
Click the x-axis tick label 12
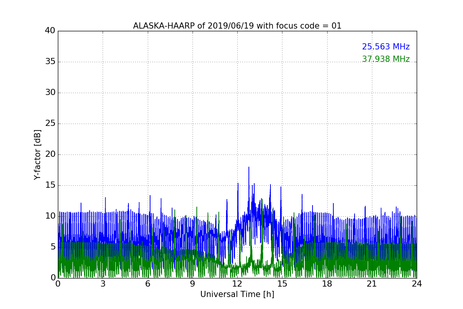point(237,284)
